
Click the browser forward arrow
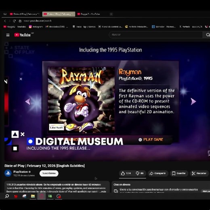coord(9,21)
